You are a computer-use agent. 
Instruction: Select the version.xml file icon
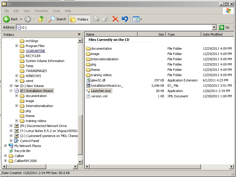pos(88,96)
